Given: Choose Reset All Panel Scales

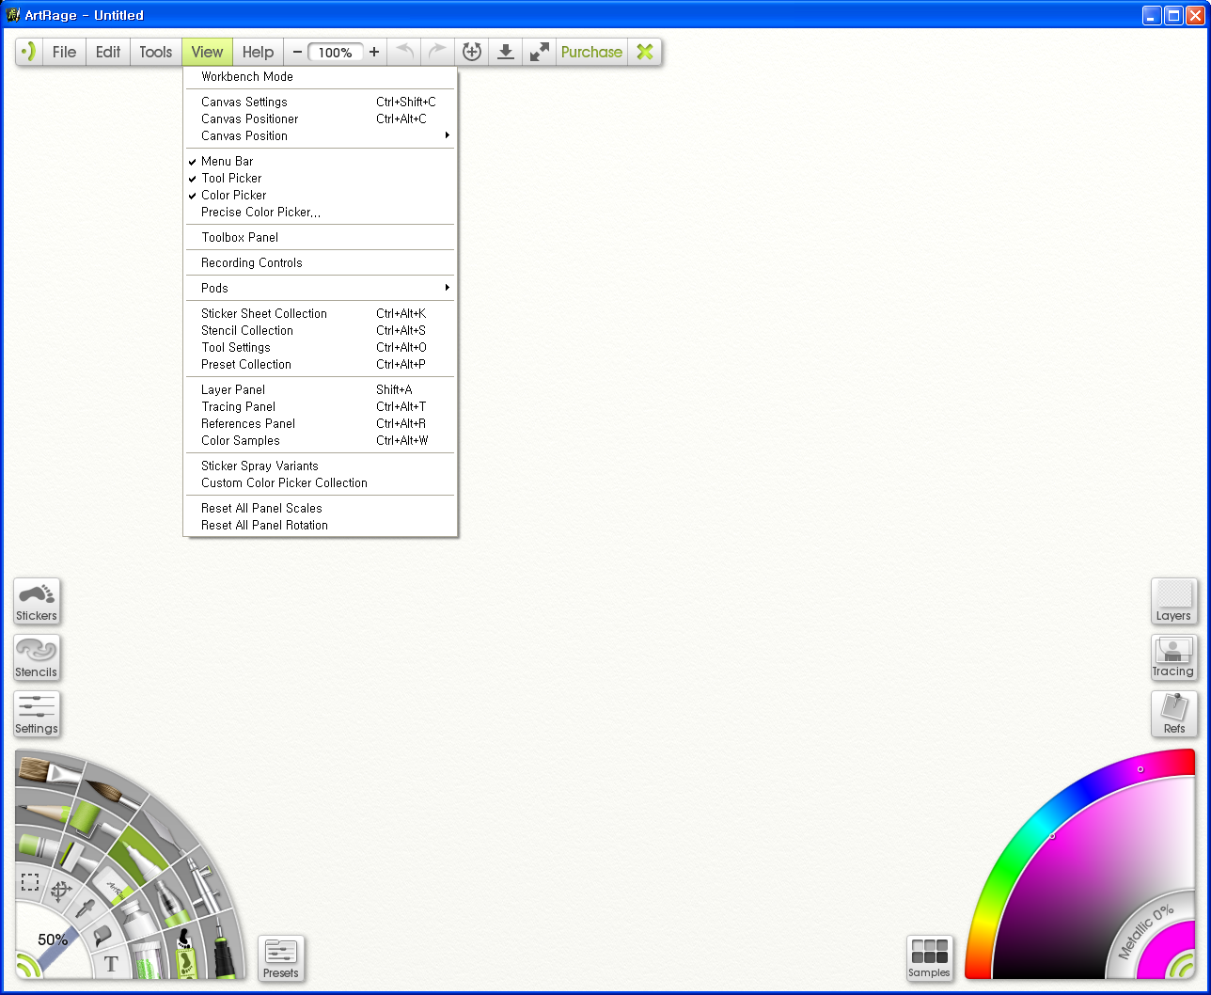Looking at the screenshot, I should click(x=320, y=508).
